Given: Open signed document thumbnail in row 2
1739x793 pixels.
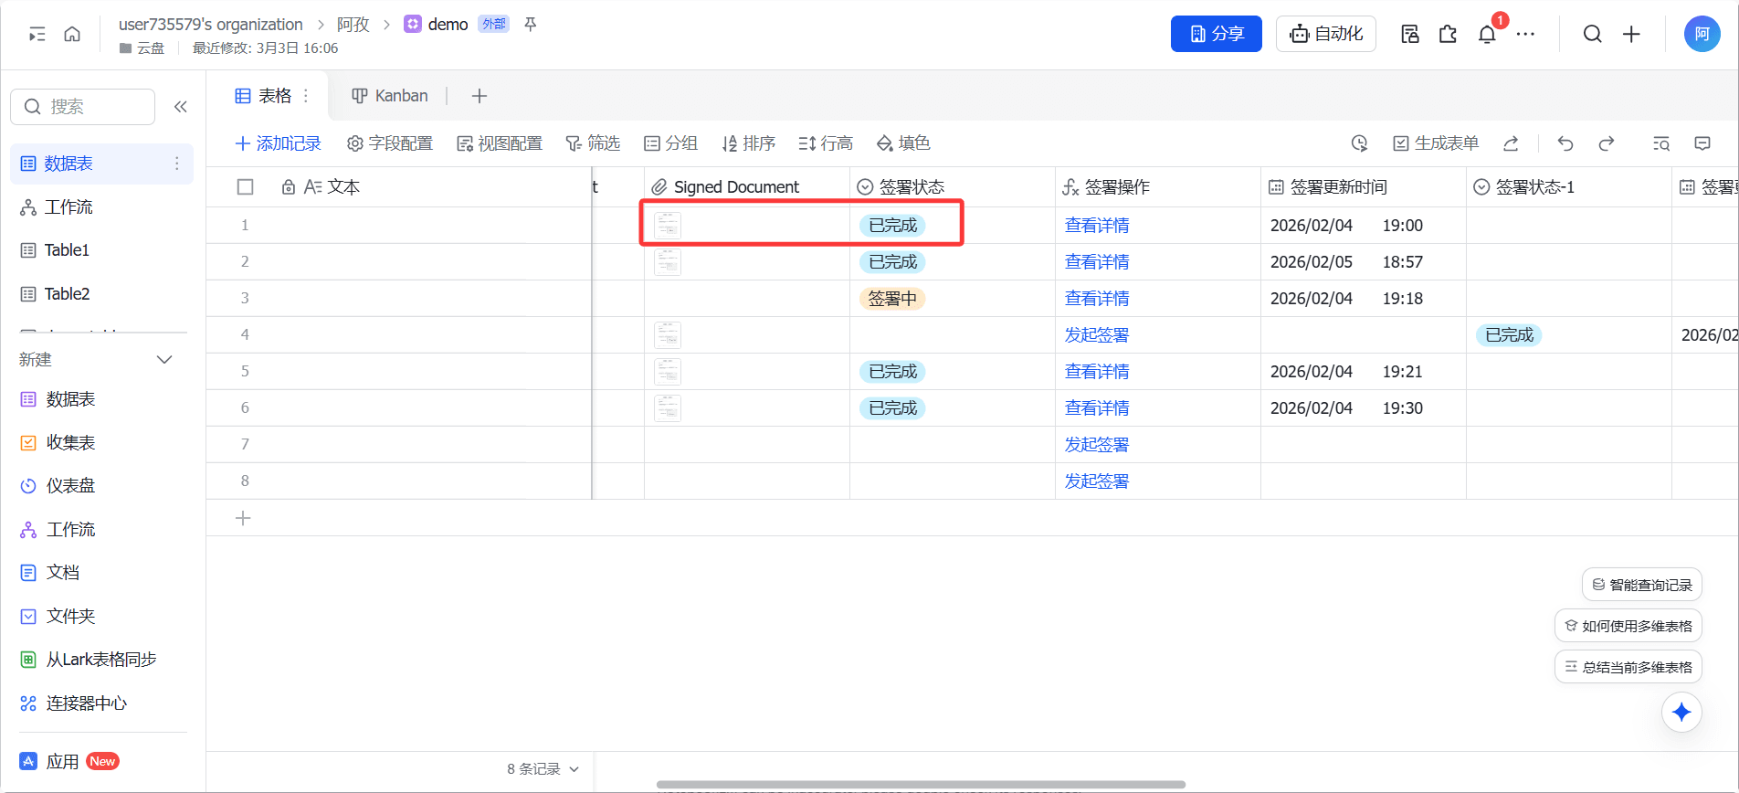Looking at the screenshot, I should [668, 262].
